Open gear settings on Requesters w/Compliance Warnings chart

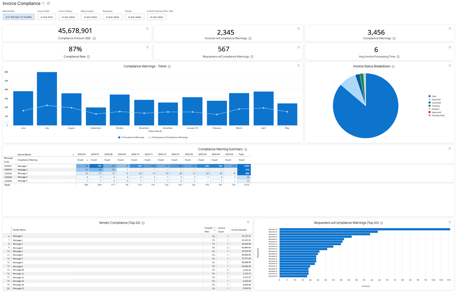pyautogui.click(x=450, y=222)
